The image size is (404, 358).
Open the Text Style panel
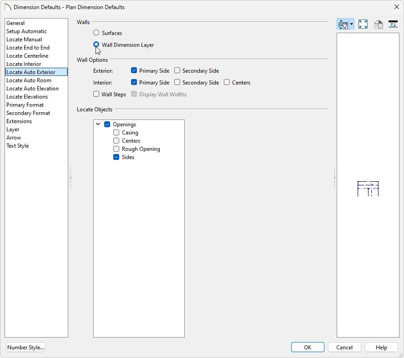pos(36,146)
